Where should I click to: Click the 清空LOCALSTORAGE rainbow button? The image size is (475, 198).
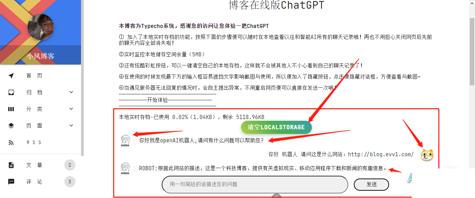pos(276,127)
